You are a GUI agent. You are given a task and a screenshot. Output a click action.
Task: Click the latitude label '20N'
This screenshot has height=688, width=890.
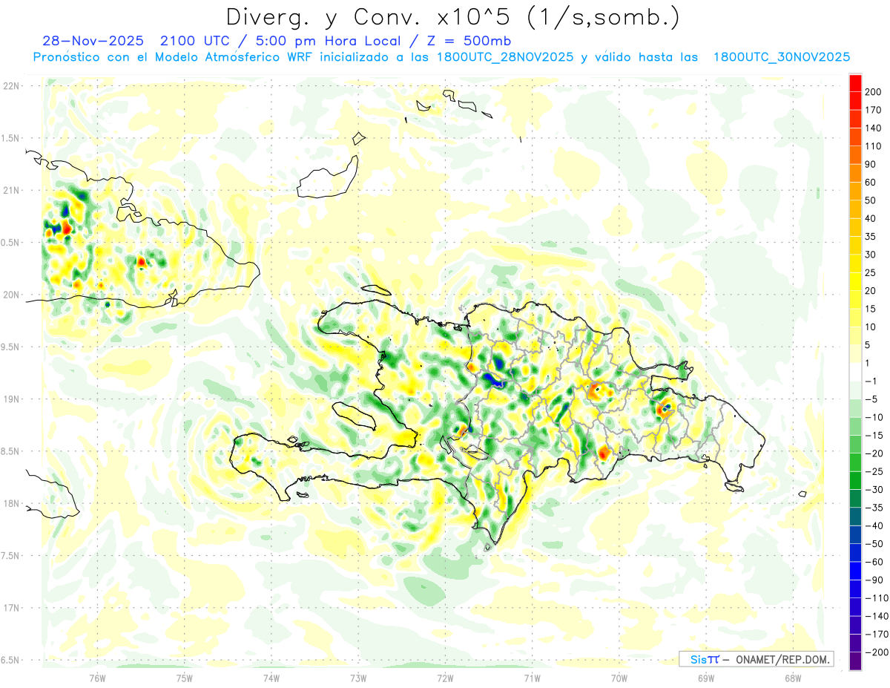(x=10, y=295)
